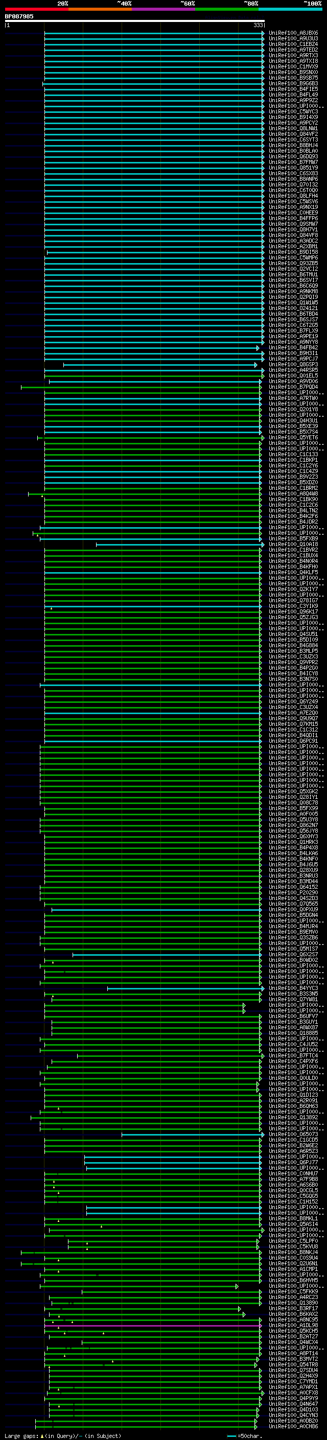The height and width of the screenshot is (1440, 327).
Task: Select hit label UniRef100_Q54TR8
Action: pos(293,1364)
